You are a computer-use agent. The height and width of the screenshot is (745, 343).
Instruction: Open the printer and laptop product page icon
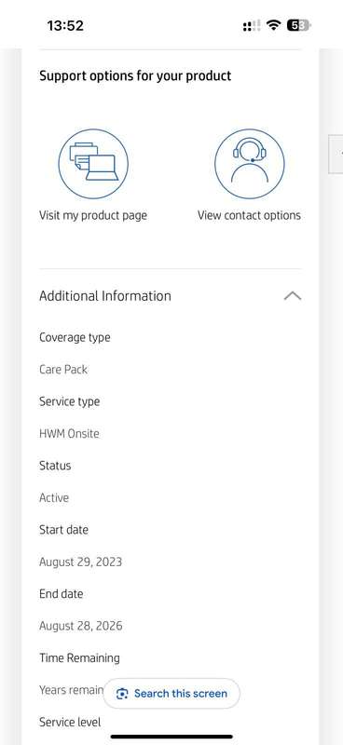coord(93,164)
